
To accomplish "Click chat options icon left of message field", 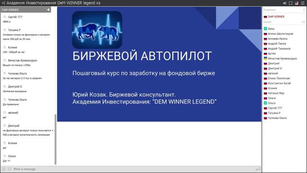I will [x=4, y=169].
